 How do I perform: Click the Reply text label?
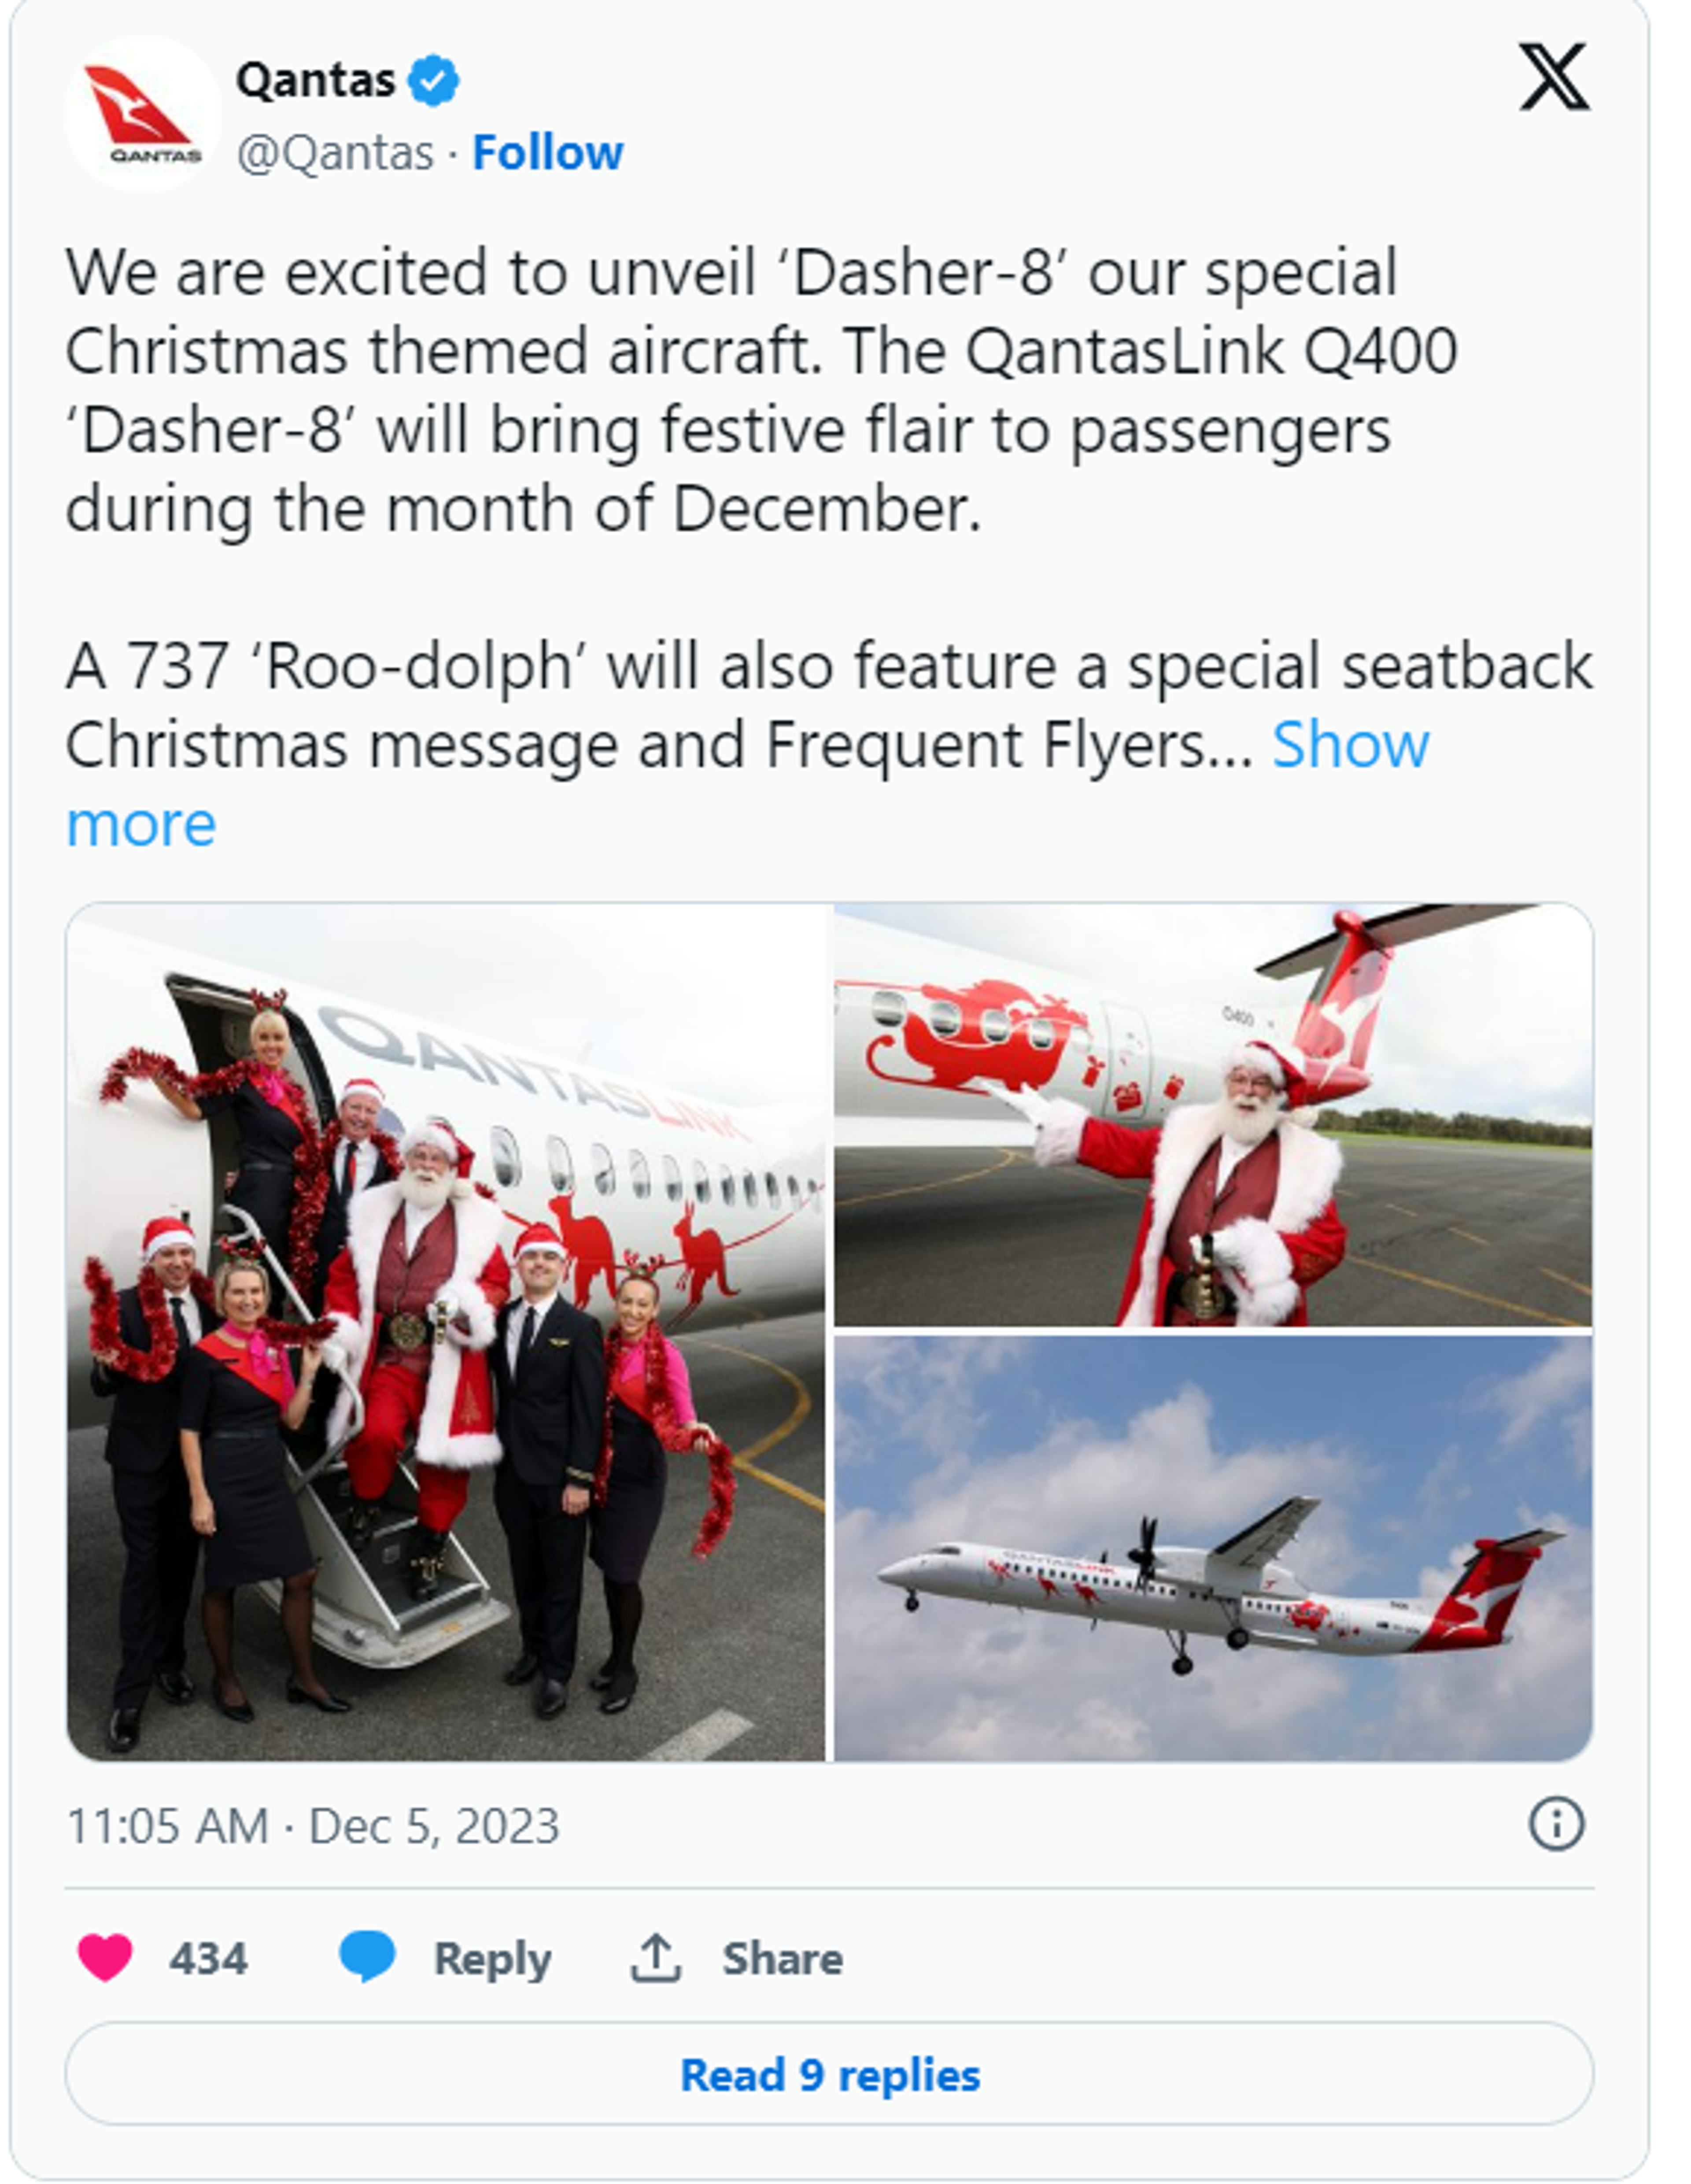pyautogui.click(x=491, y=1958)
